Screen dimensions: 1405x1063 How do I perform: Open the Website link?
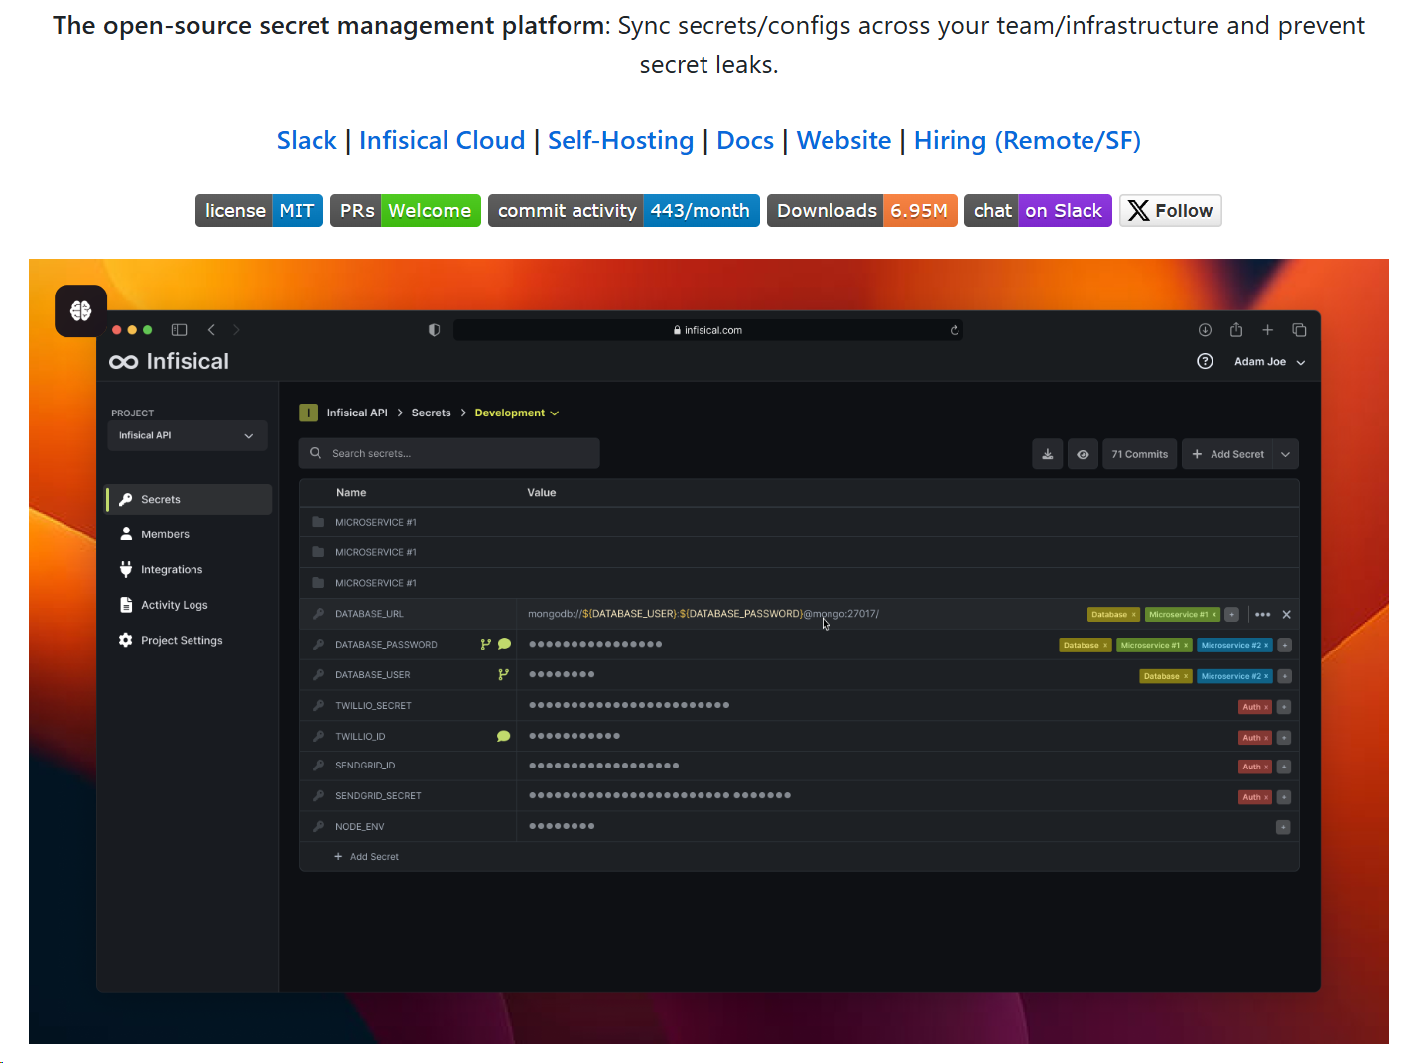pos(843,140)
